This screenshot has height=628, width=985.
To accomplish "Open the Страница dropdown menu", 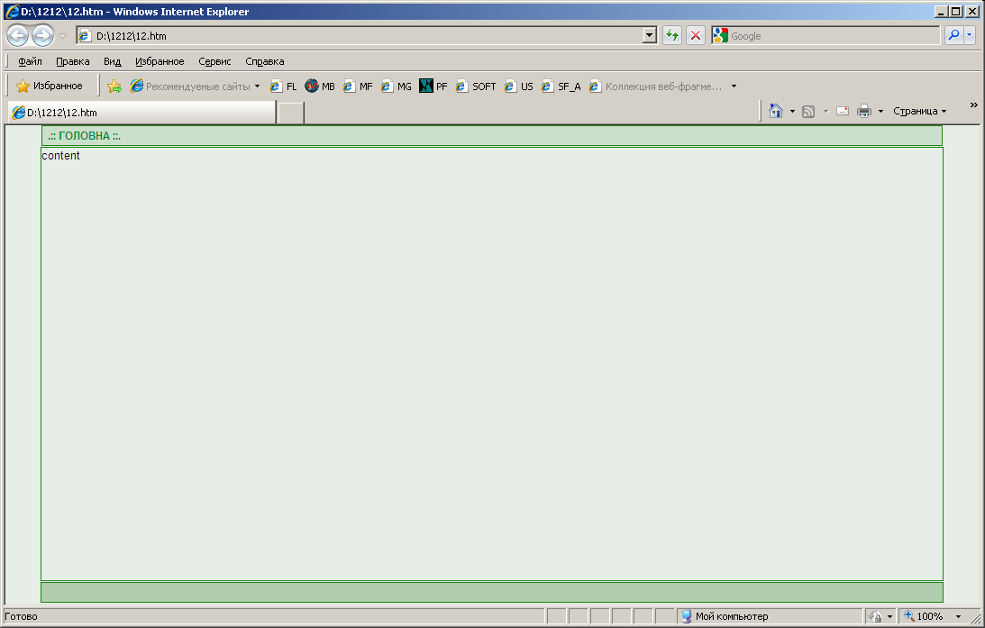I will [x=919, y=111].
